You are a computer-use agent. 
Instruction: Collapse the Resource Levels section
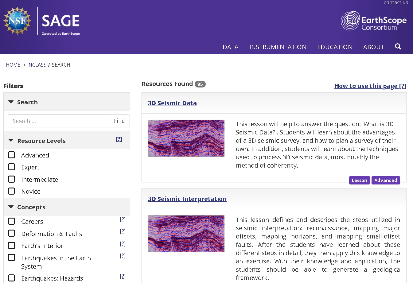[x=11, y=141]
